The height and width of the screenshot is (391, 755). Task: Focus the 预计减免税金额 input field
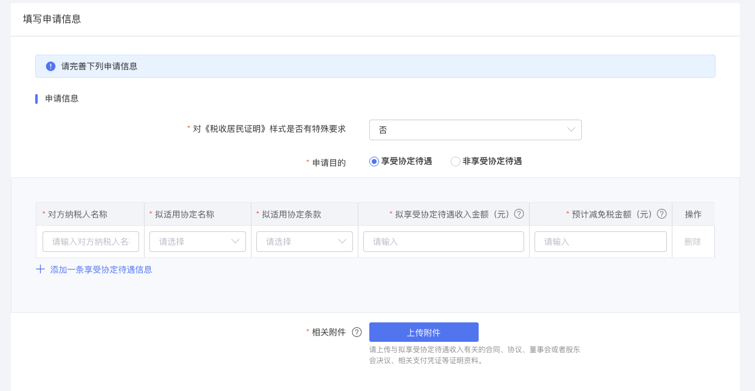(601, 242)
